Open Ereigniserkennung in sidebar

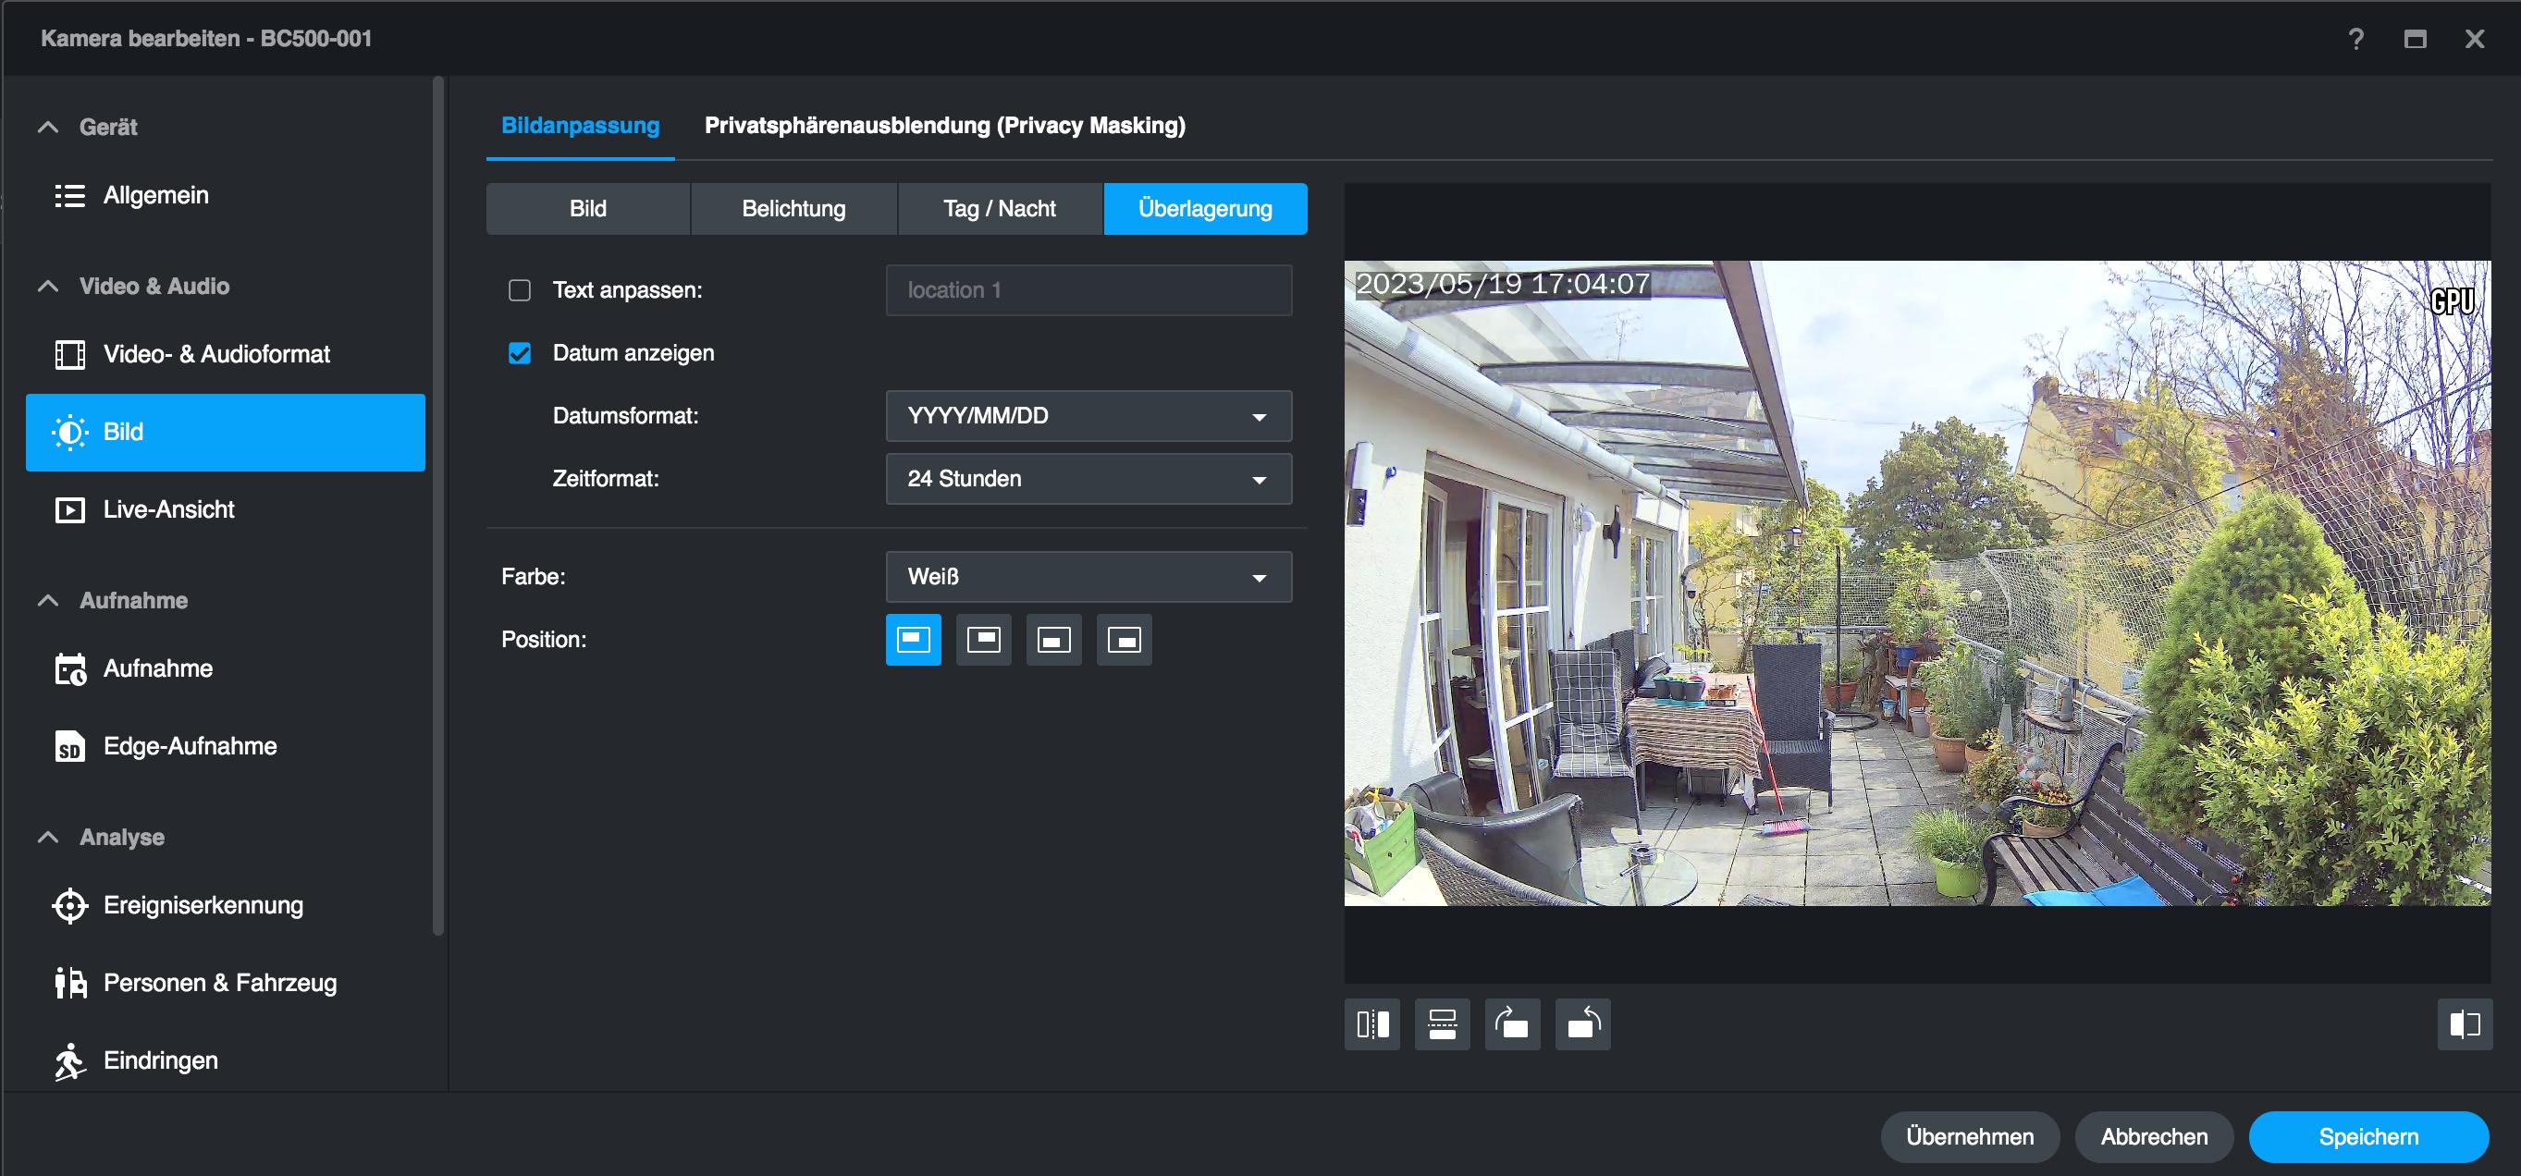click(203, 905)
